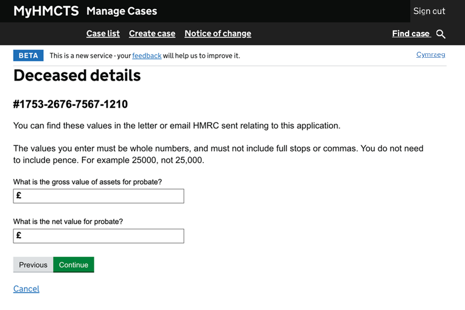Sign out of the service
465x310 pixels.
(x=429, y=11)
